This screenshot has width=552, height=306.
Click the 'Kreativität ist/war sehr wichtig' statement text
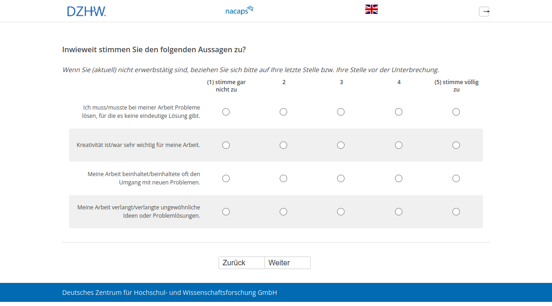point(138,145)
